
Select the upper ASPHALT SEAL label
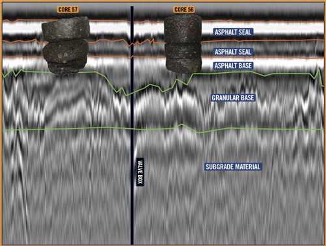click(233, 32)
